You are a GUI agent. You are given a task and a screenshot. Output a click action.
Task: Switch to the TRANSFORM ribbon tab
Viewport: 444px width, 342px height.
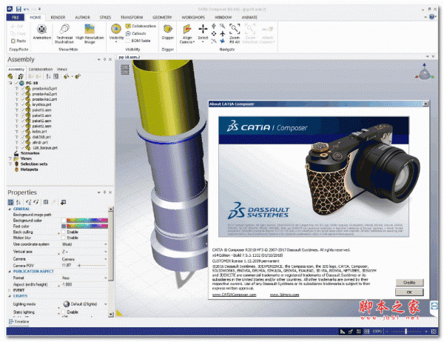point(132,17)
